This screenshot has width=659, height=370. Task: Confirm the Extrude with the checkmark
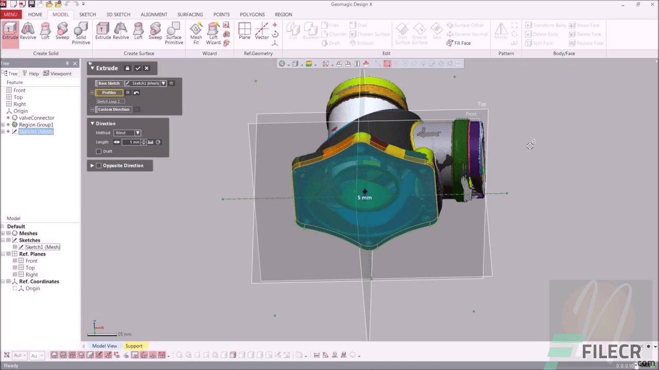(137, 68)
